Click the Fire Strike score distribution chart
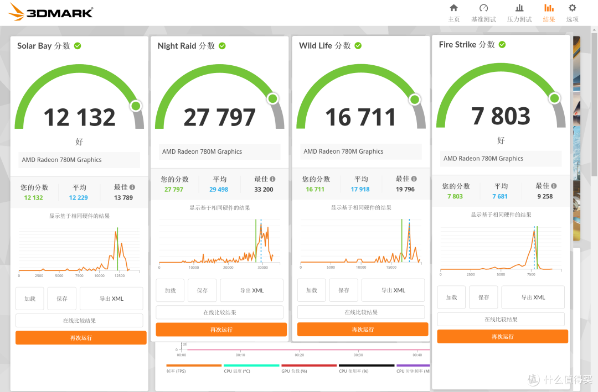This screenshot has height=392, width=598. tap(501, 250)
